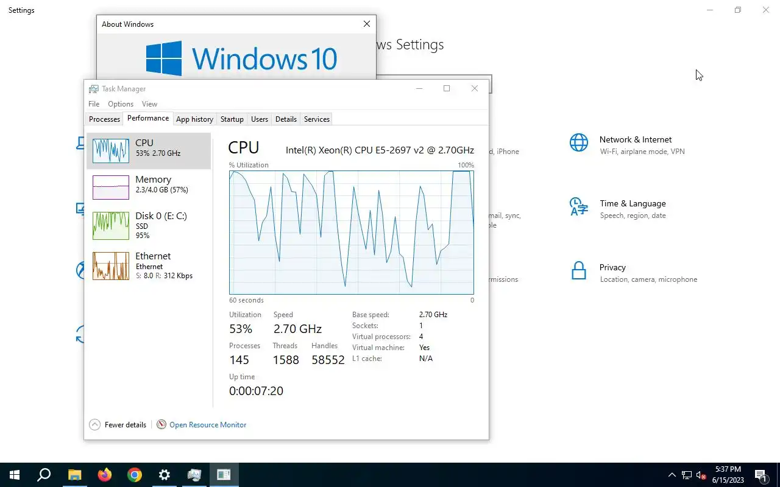The width and height of the screenshot is (780, 487).
Task: Select the Memory mini graph thumbnail
Action: click(111, 187)
